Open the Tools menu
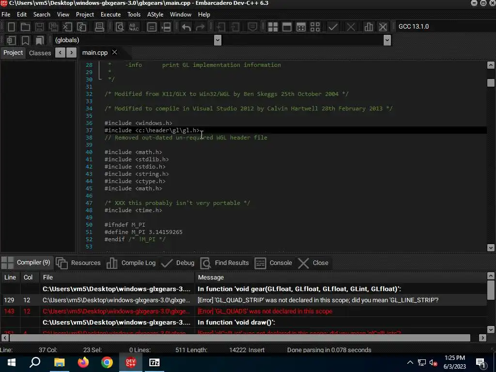Viewport: 496px width, 372px height. point(134,15)
